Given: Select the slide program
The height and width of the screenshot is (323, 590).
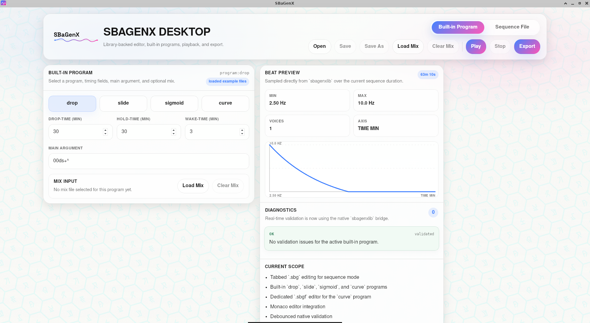Looking at the screenshot, I should pos(123,103).
